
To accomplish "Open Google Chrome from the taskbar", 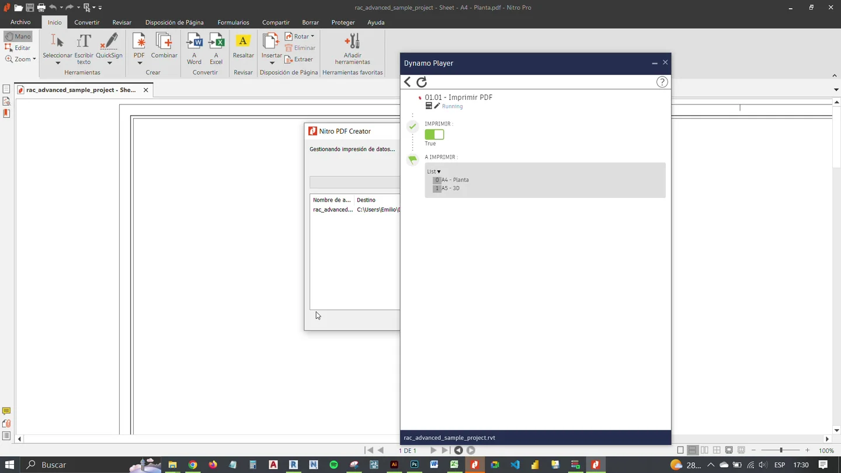I will pyautogui.click(x=193, y=465).
